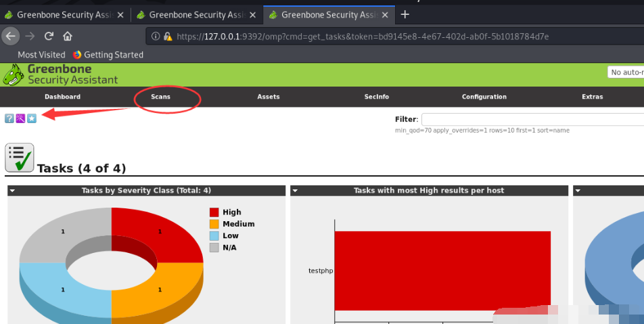The width and height of the screenshot is (644, 324).
Task: Click the site info icon in address bar
Action: [156, 36]
